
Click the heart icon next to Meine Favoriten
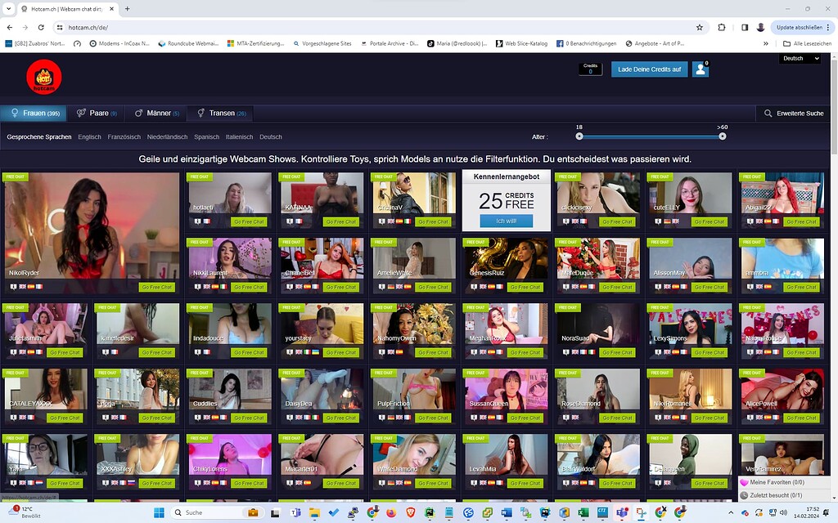(x=744, y=482)
